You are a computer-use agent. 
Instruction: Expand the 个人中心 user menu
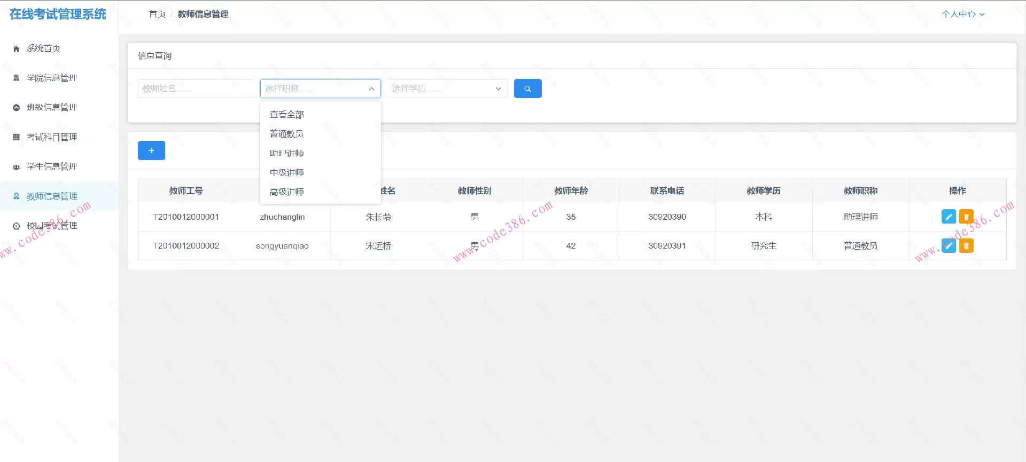pos(963,14)
